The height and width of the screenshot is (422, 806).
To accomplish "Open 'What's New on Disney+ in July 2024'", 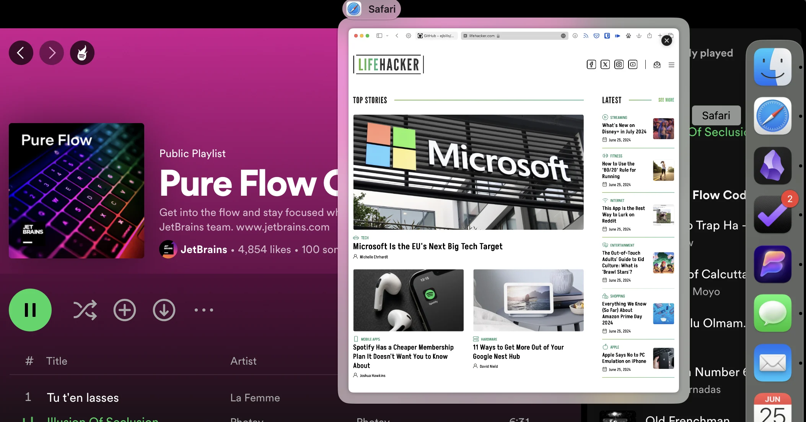I will [624, 128].
